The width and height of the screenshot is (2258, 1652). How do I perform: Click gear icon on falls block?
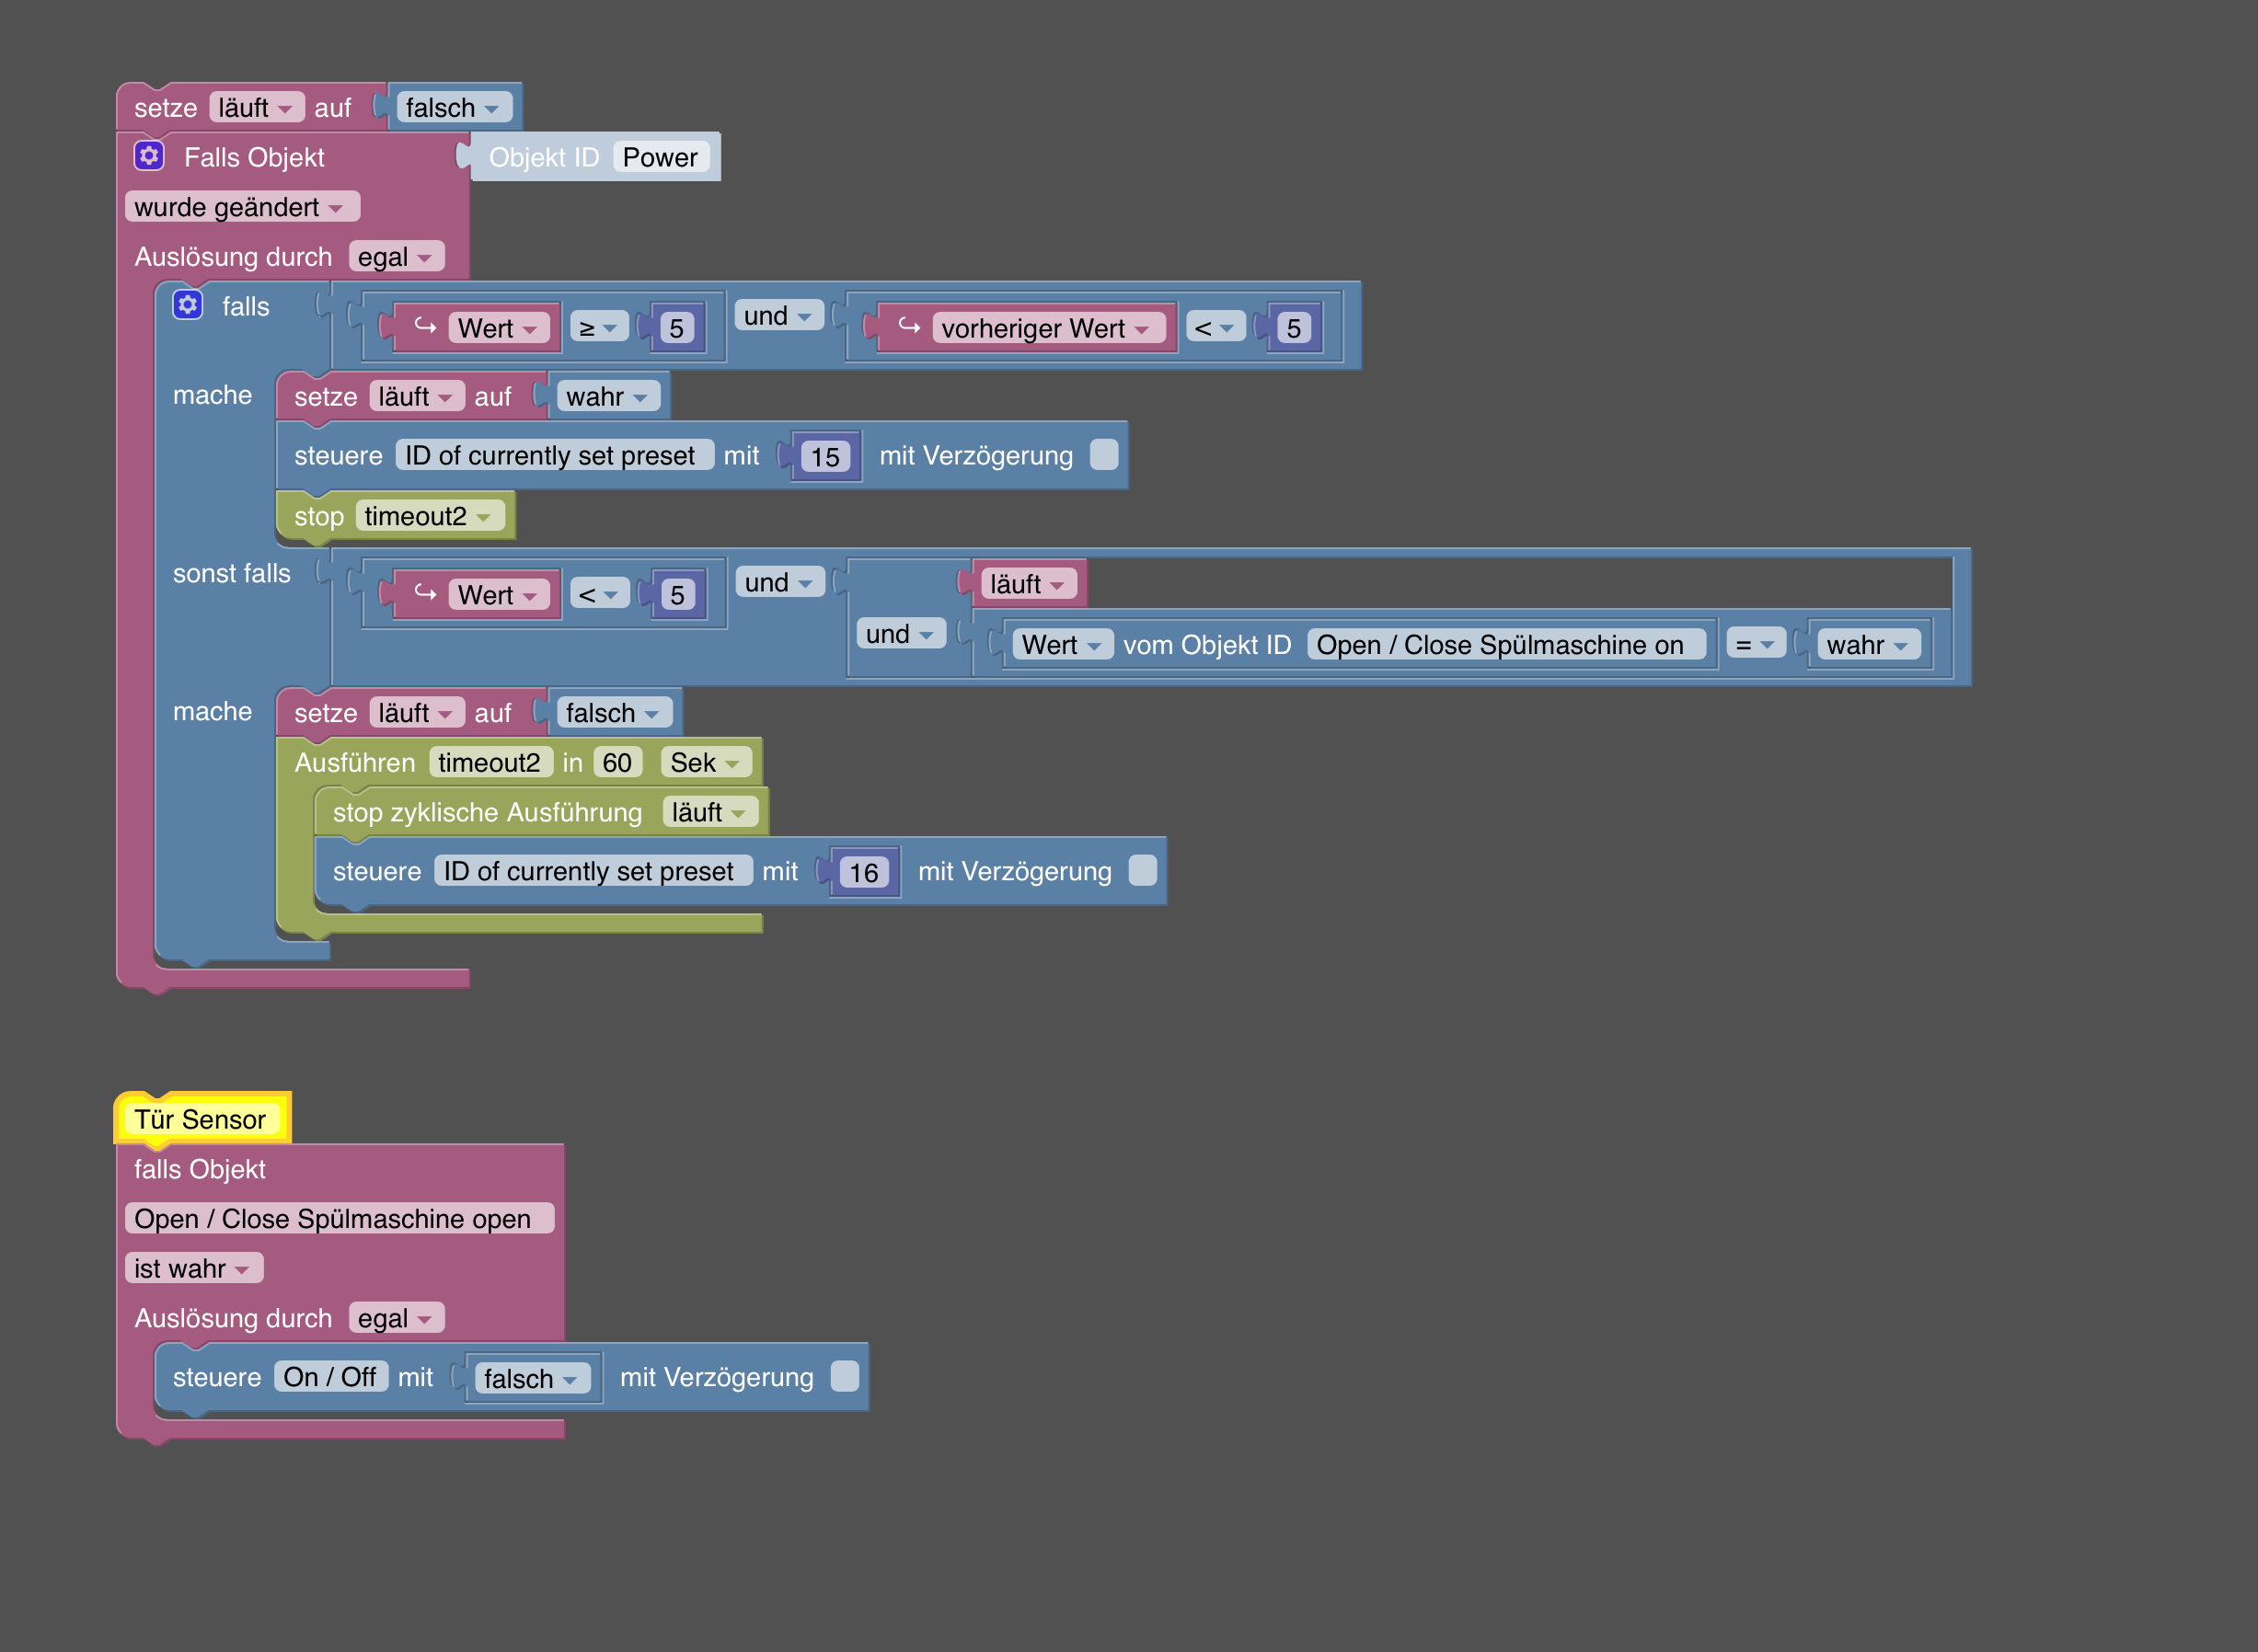pyautogui.click(x=187, y=305)
